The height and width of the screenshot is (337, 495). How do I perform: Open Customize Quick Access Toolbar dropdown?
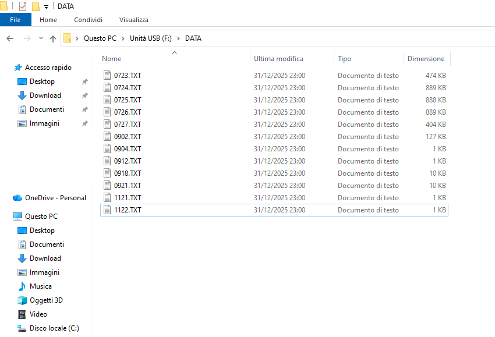tap(46, 6)
